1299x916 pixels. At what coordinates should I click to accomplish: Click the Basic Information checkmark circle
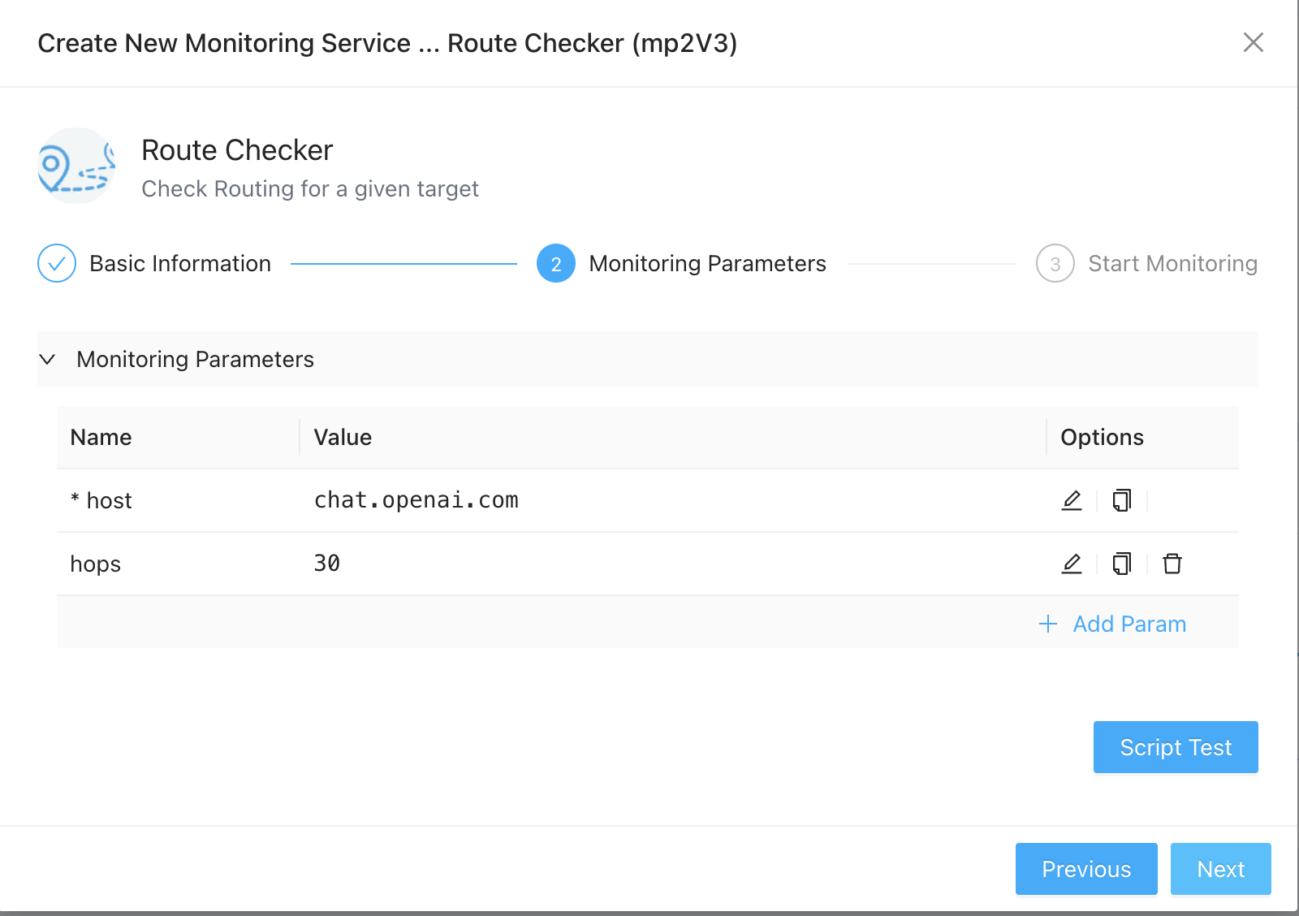click(57, 263)
